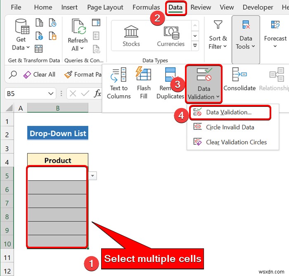Switch to the Insert tab
This screenshot has width=289, height=276.
[69, 7]
